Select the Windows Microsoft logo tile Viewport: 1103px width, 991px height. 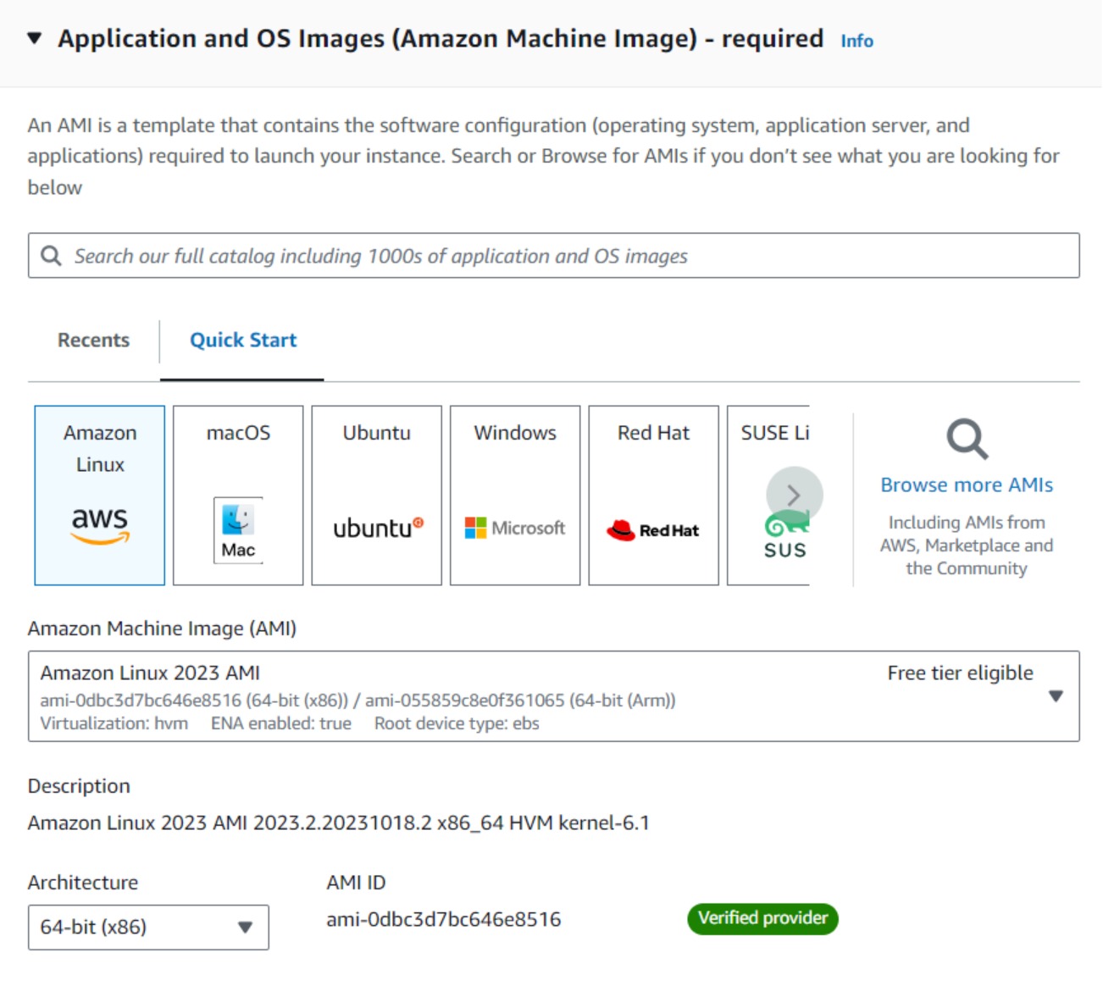pos(515,495)
